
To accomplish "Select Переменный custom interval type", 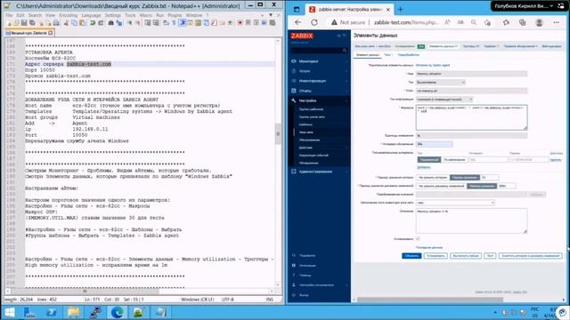I will coord(429,160).
